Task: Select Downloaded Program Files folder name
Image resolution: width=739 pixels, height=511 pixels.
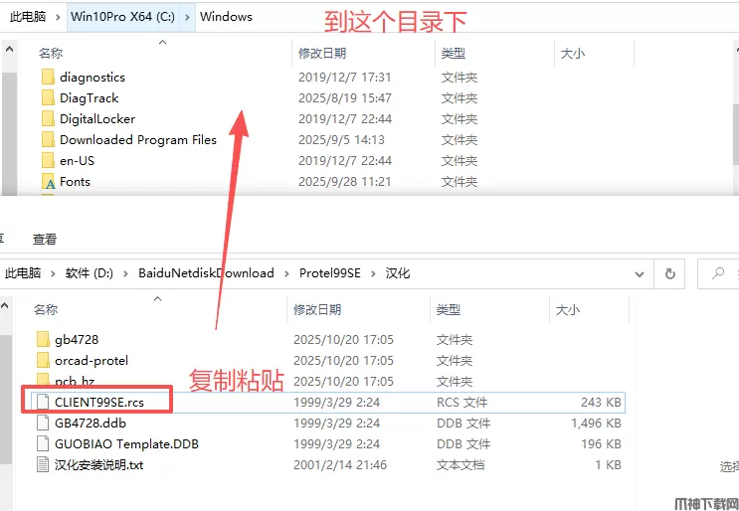Action: (x=138, y=140)
